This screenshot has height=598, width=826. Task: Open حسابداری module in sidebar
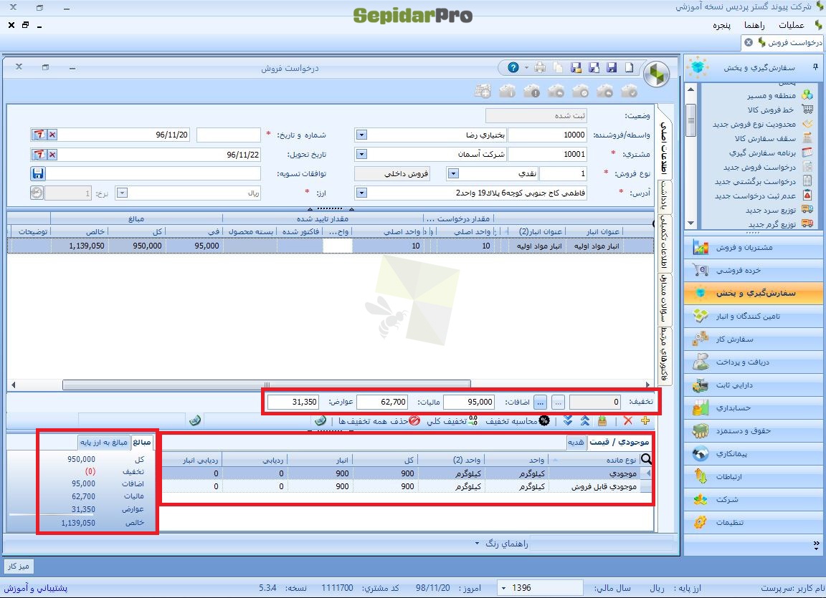pyautogui.click(x=754, y=407)
